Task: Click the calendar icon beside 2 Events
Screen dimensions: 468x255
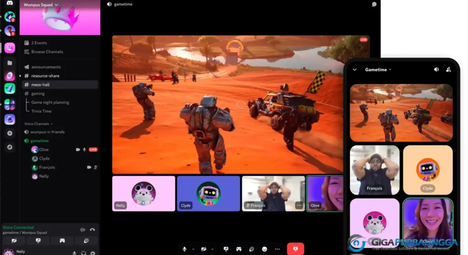Action: [x=27, y=43]
